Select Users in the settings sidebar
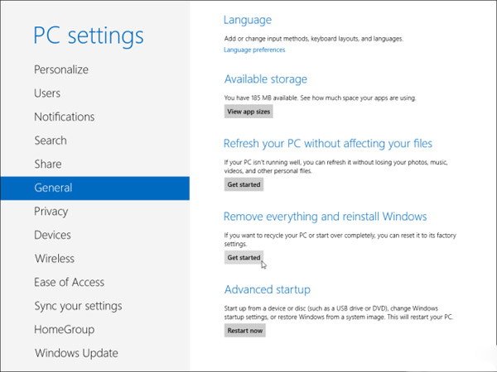 coord(47,93)
